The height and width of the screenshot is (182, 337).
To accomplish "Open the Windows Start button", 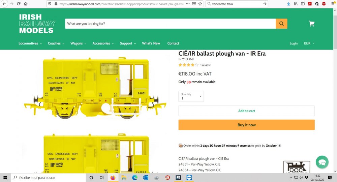I will click(x=5, y=178).
